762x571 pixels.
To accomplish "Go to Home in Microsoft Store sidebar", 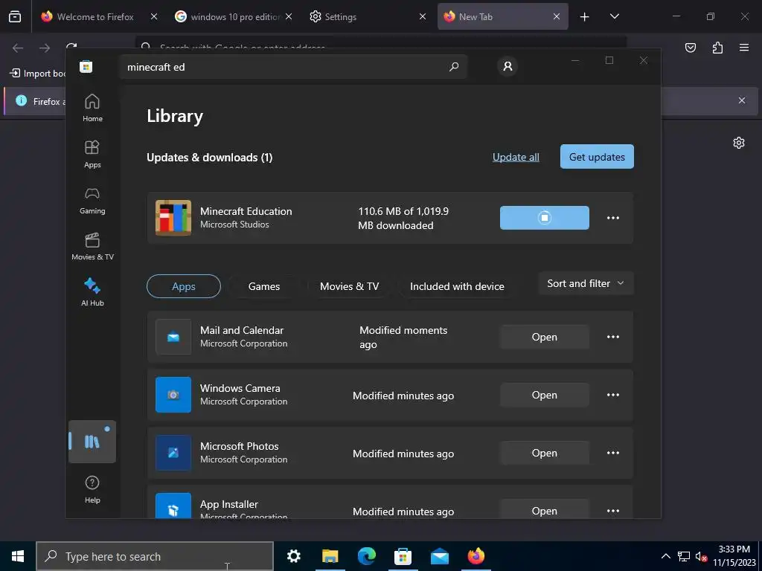I will 92,108.
